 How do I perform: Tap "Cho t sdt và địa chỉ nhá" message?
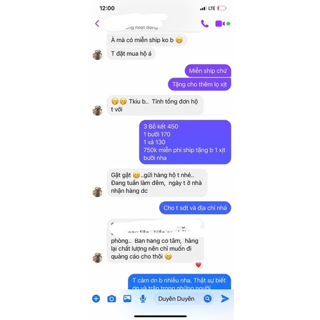(x=195, y=208)
